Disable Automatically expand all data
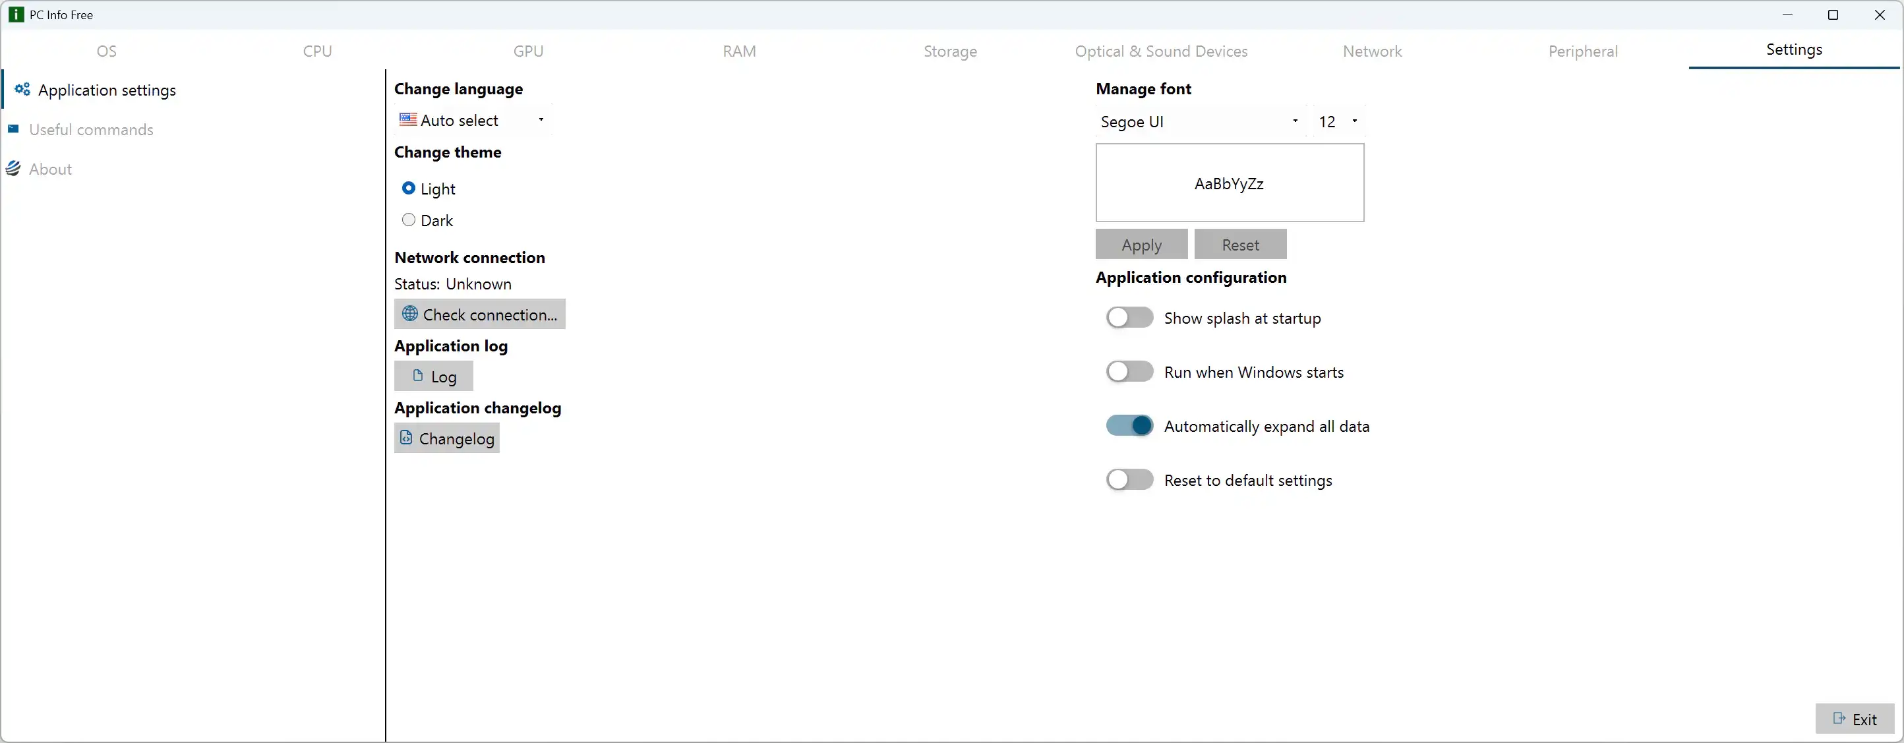The image size is (1904, 743). point(1129,426)
